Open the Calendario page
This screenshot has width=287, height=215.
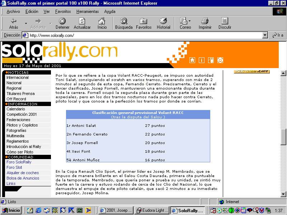point(16,109)
